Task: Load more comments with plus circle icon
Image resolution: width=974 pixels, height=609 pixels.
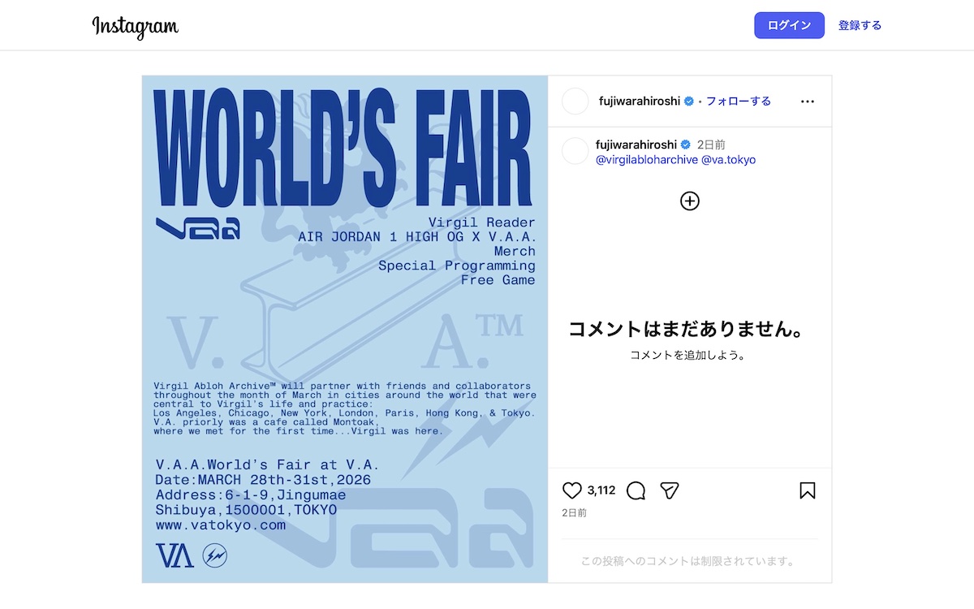Action: (690, 201)
